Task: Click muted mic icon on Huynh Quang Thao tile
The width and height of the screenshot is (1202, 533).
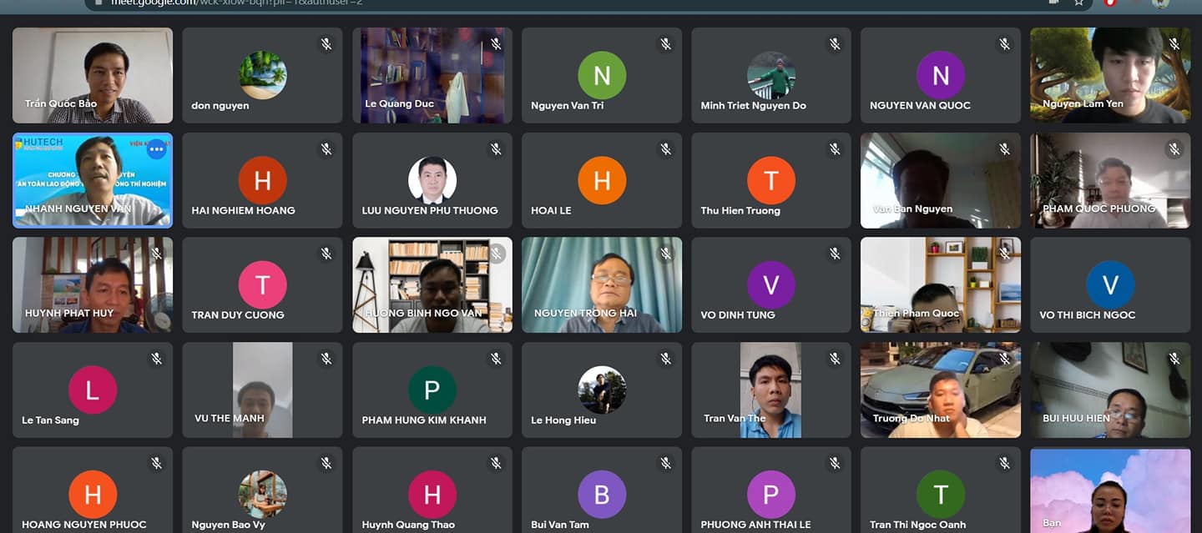Action: pyautogui.click(x=496, y=463)
